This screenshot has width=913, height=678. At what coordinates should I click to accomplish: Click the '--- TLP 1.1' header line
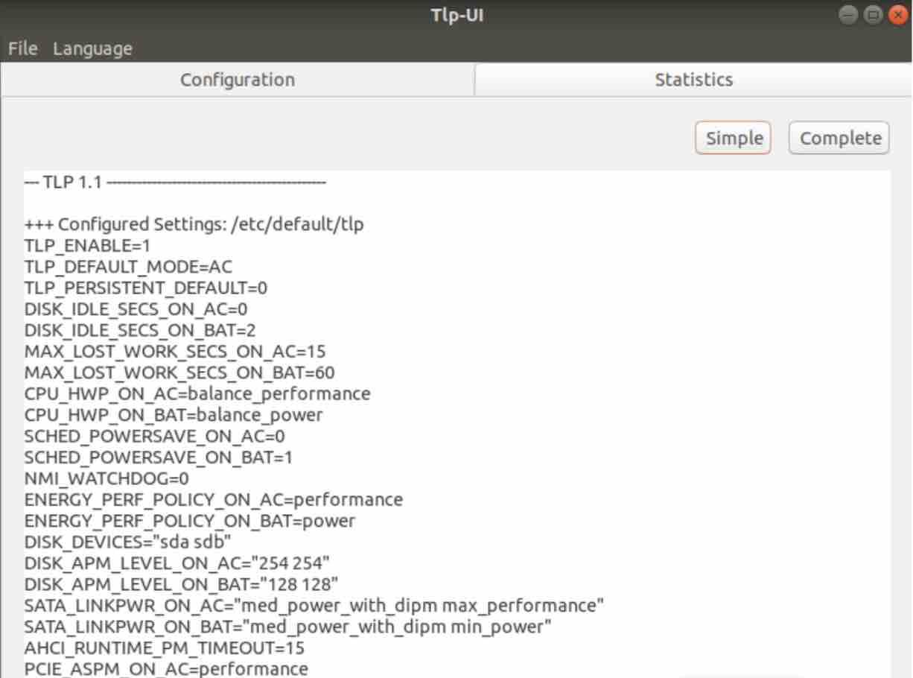pos(175,183)
